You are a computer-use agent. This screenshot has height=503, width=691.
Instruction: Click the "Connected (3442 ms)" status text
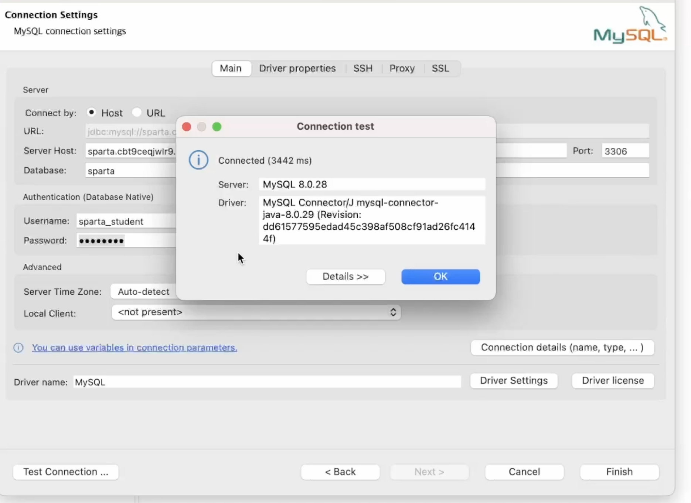point(265,161)
